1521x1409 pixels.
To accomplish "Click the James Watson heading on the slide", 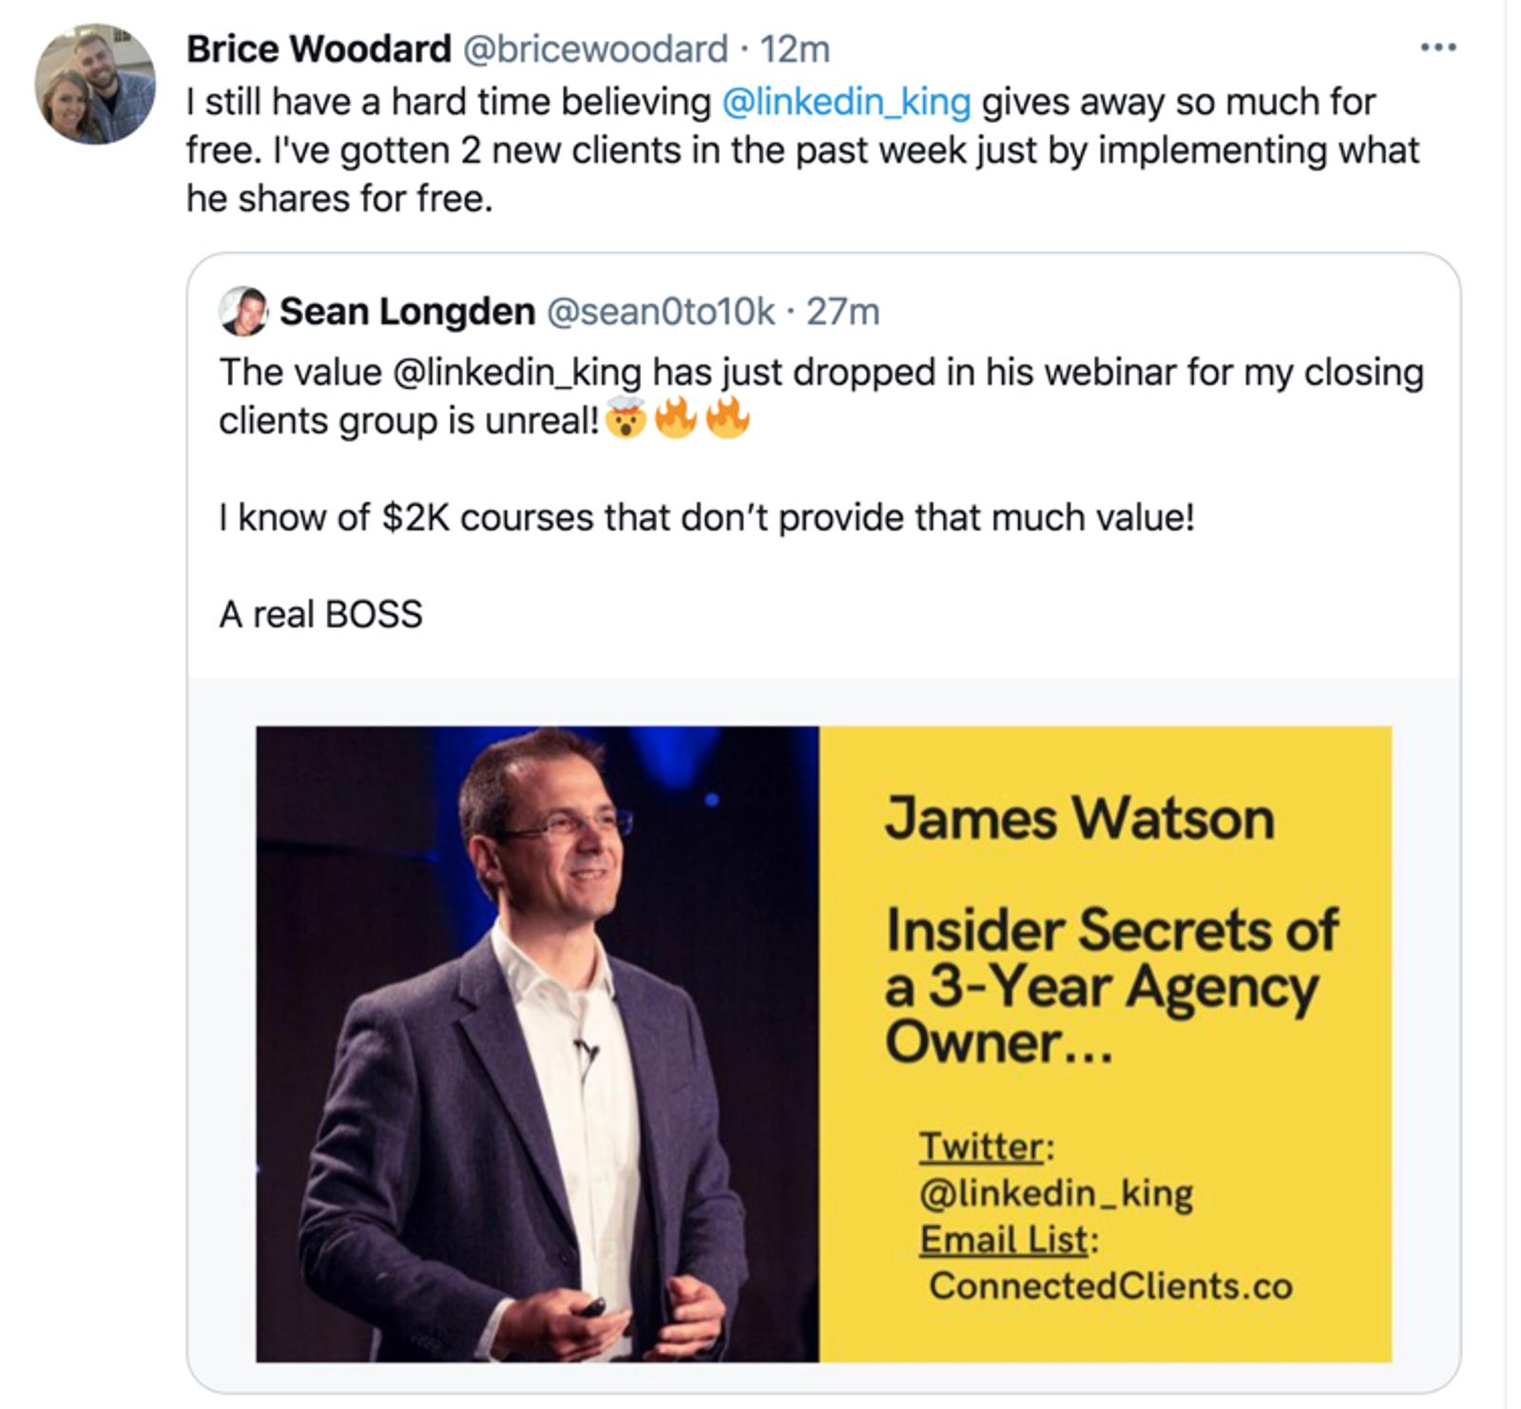I will point(1079,819).
